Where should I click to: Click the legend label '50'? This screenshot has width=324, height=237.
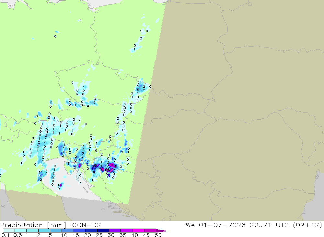158,235
